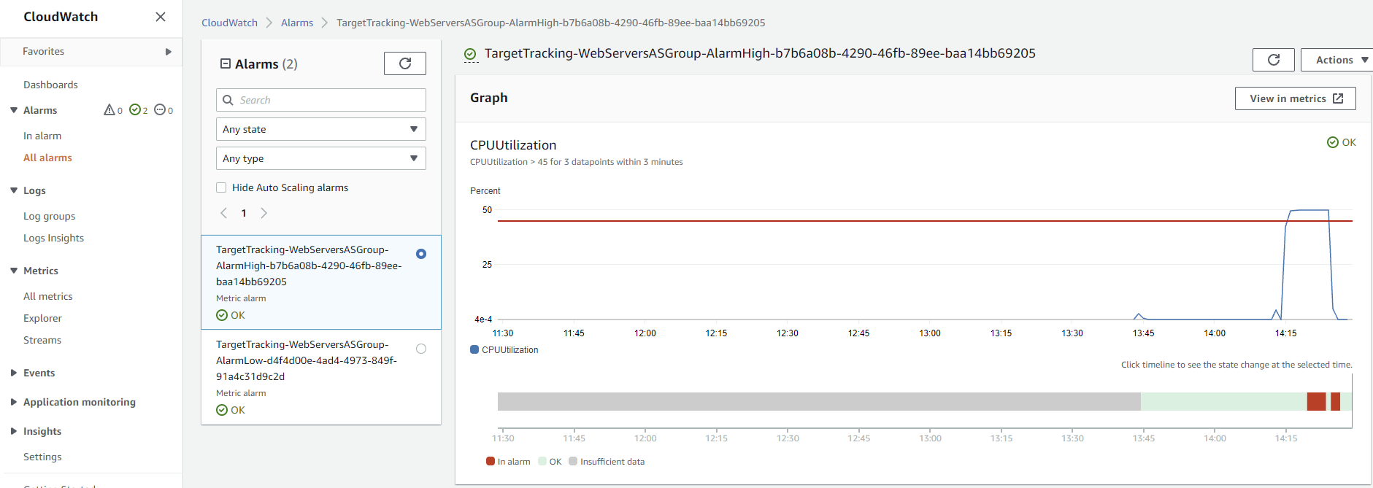Click OK status icon of AlarmLow list item
The height and width of the screenshot is (488, 1373).
pos(222,410)
